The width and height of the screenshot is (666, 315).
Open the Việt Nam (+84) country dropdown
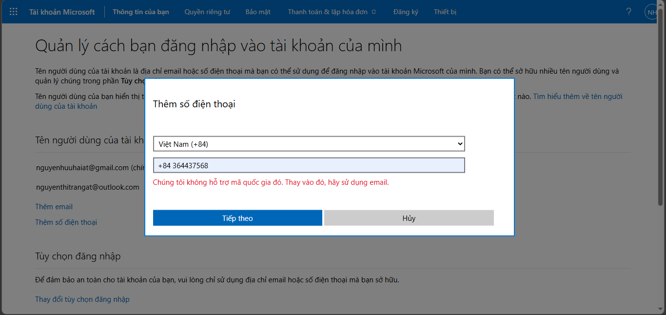(x=309, y=144)
